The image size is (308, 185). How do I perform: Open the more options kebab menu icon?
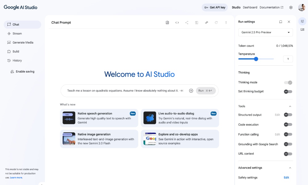pyautogui.click(x=226, y=22)
